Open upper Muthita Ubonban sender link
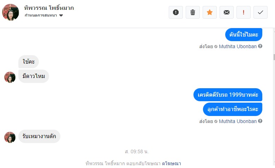The height and width of the screenshot is (168, 275). click(x=238, y=46)
